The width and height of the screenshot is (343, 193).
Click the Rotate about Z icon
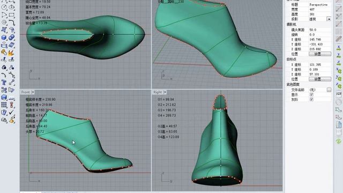[x=339, y=86]
